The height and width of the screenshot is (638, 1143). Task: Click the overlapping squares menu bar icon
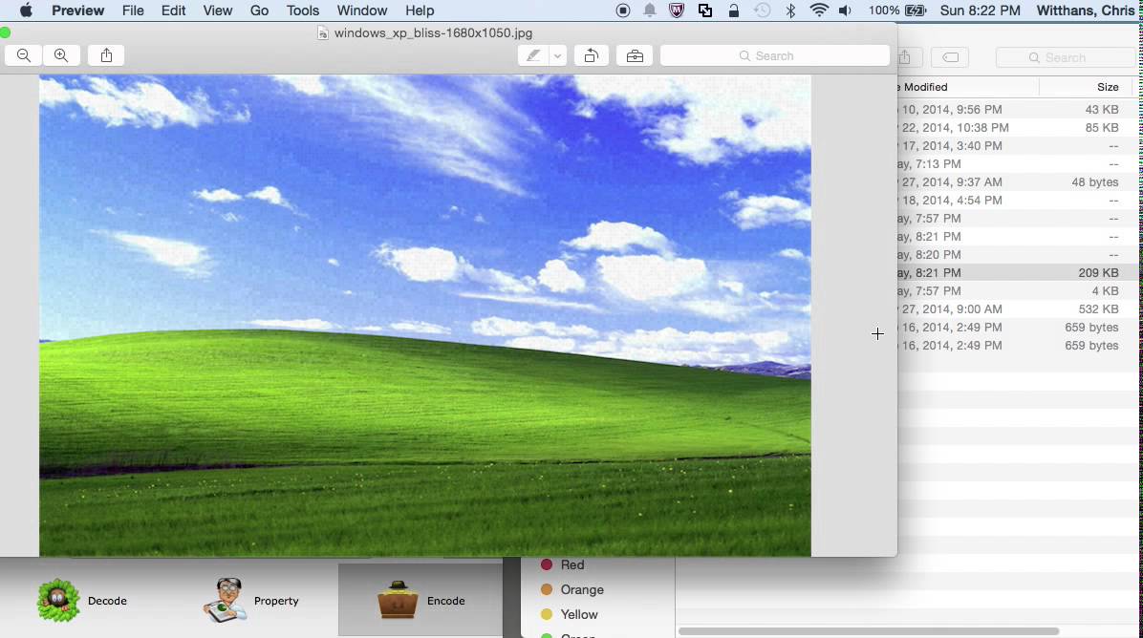705,11
